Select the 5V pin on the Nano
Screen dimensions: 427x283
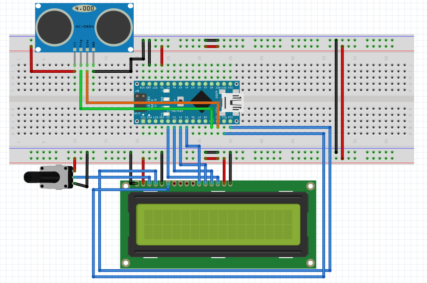point(162,84)
